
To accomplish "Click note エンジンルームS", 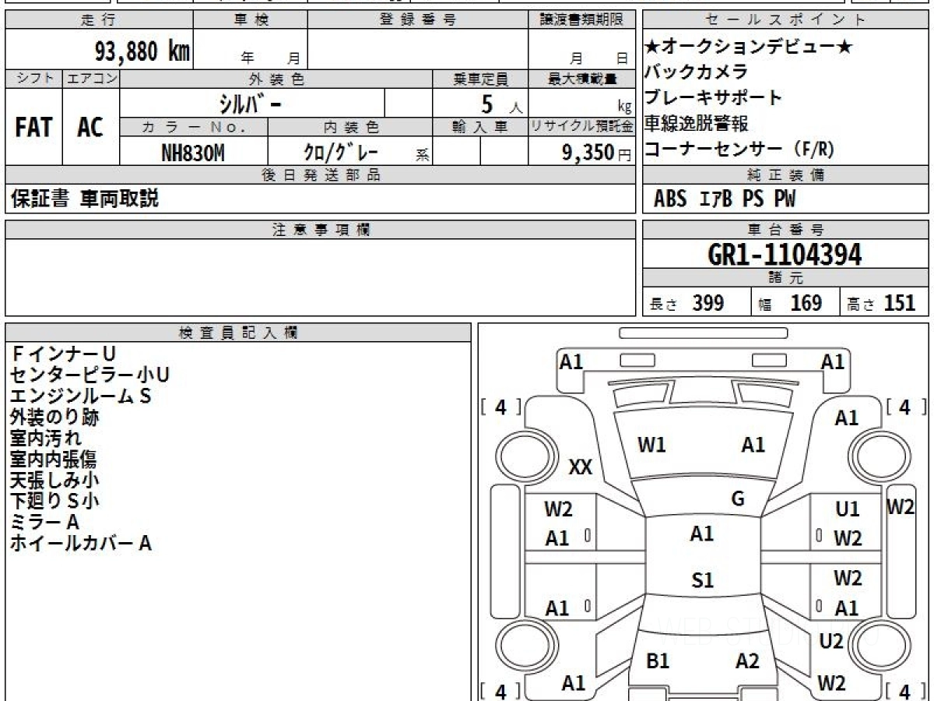I will [x=81, y=396].
